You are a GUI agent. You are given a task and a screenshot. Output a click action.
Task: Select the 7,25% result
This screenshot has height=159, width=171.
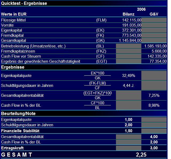pos(154,95)
